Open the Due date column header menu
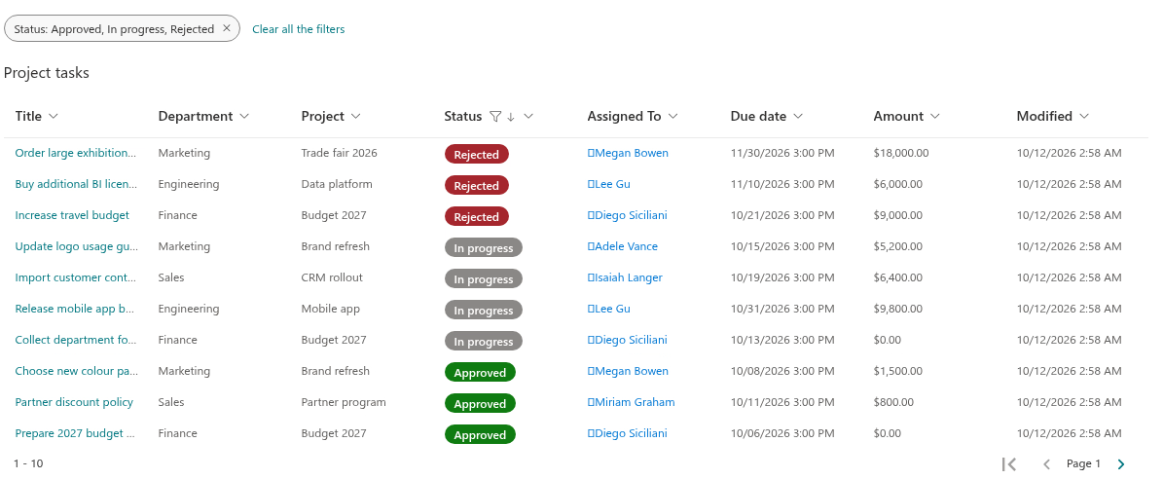Image resolution: width=1163 pixels, height=479 pixels. (798, 117)
